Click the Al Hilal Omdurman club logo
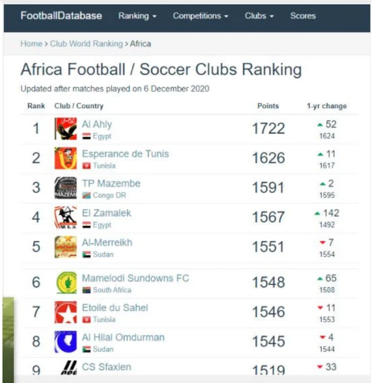This screenshot has height=383, width=372. point(65,342)
